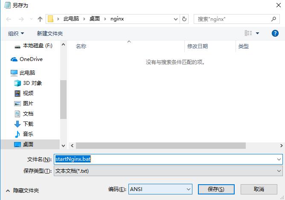Click the 保存 button

pos(216,189)
